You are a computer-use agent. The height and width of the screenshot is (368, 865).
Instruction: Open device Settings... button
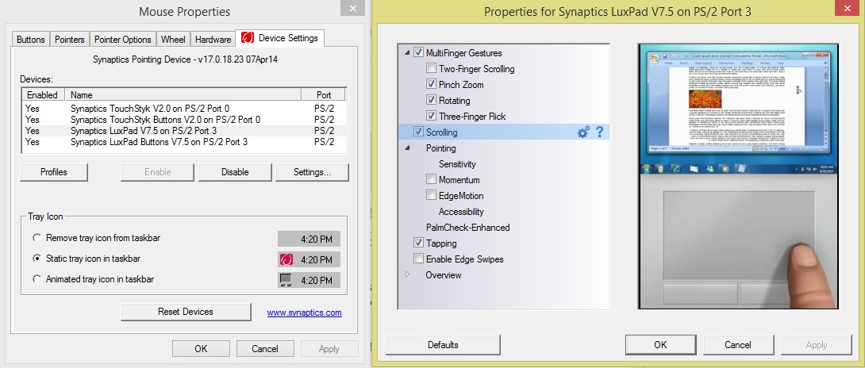pyautogui.click(x=312, y=172)
